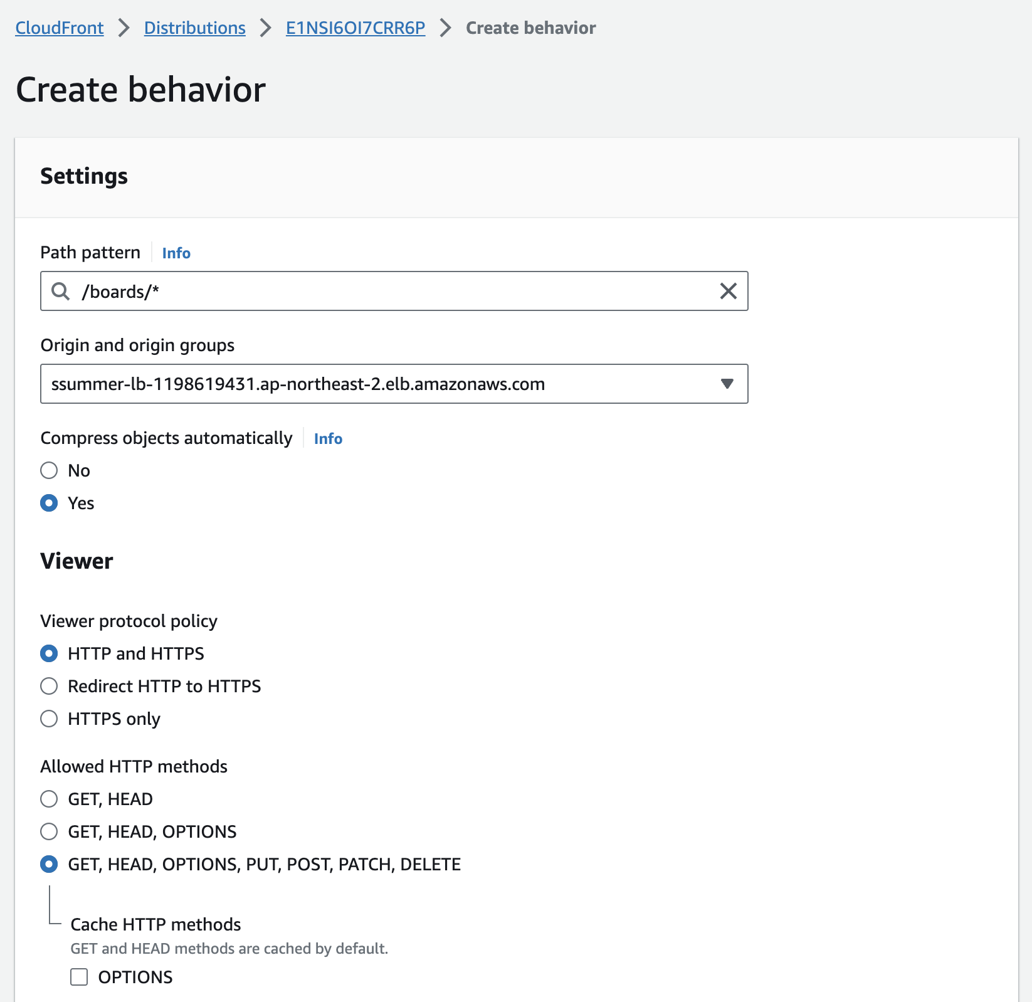Screen dimensions: 1032x1002
Task: Choose Redirect HTTP to HTTPS policy
Action: tap(49, 686)
